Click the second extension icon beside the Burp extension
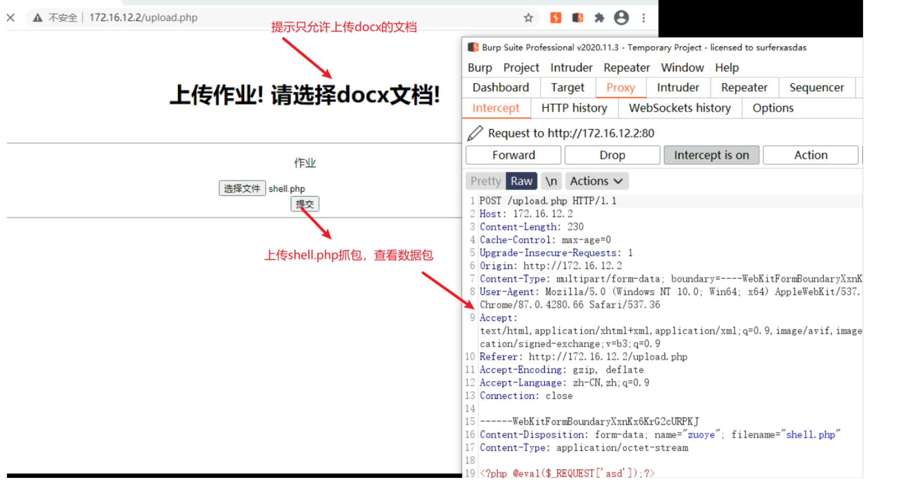The width and height of the screenshot is (923, 487). pyautogui.click(x=577, y=18)
